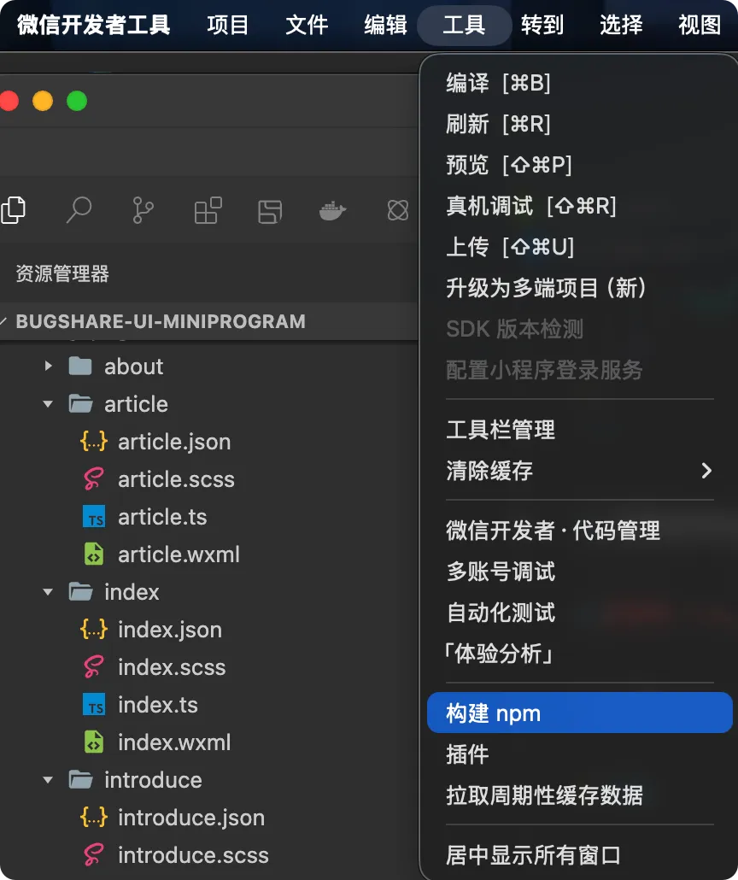Screen dimensions: 738x880
Task: Open the index.wxml file
Action: click(174, 742)
